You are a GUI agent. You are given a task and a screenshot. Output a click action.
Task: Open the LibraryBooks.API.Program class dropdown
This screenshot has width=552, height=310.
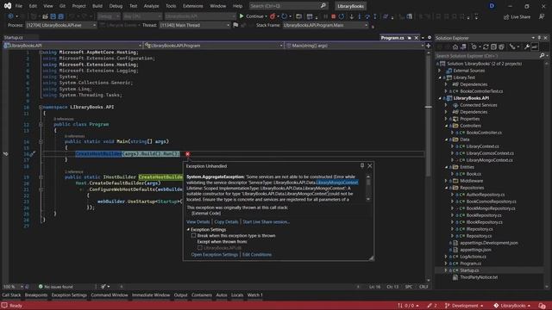point(214,46)
